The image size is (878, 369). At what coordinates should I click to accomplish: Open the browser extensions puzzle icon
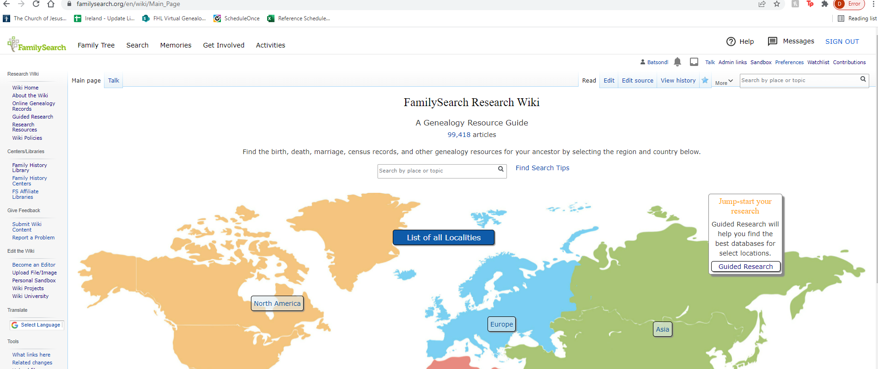pos(825,4)
